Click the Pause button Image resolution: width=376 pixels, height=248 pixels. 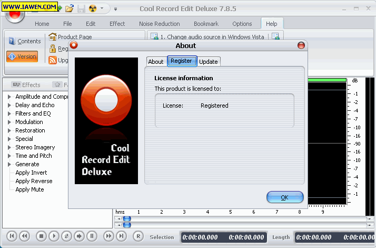point(92,236)
